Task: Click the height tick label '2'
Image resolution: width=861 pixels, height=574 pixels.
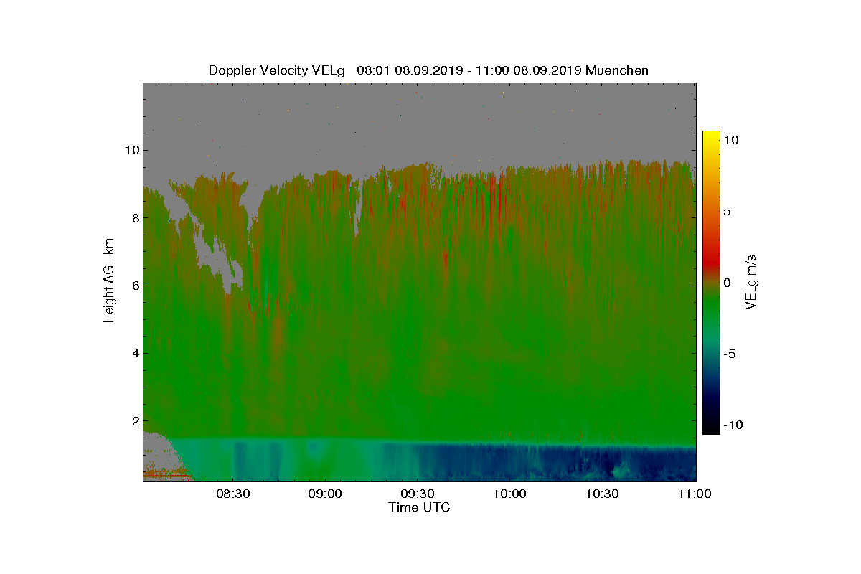Action: coord(133,421)
